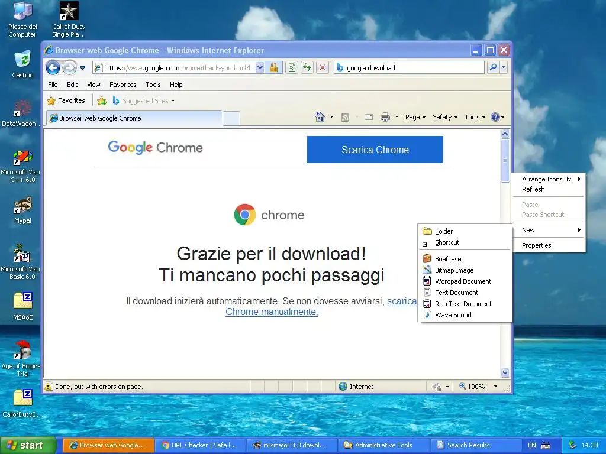This screenshot has width=606, height=454.
Task: Open Suggested Sites dropdown
Action: tap(144, 101)
